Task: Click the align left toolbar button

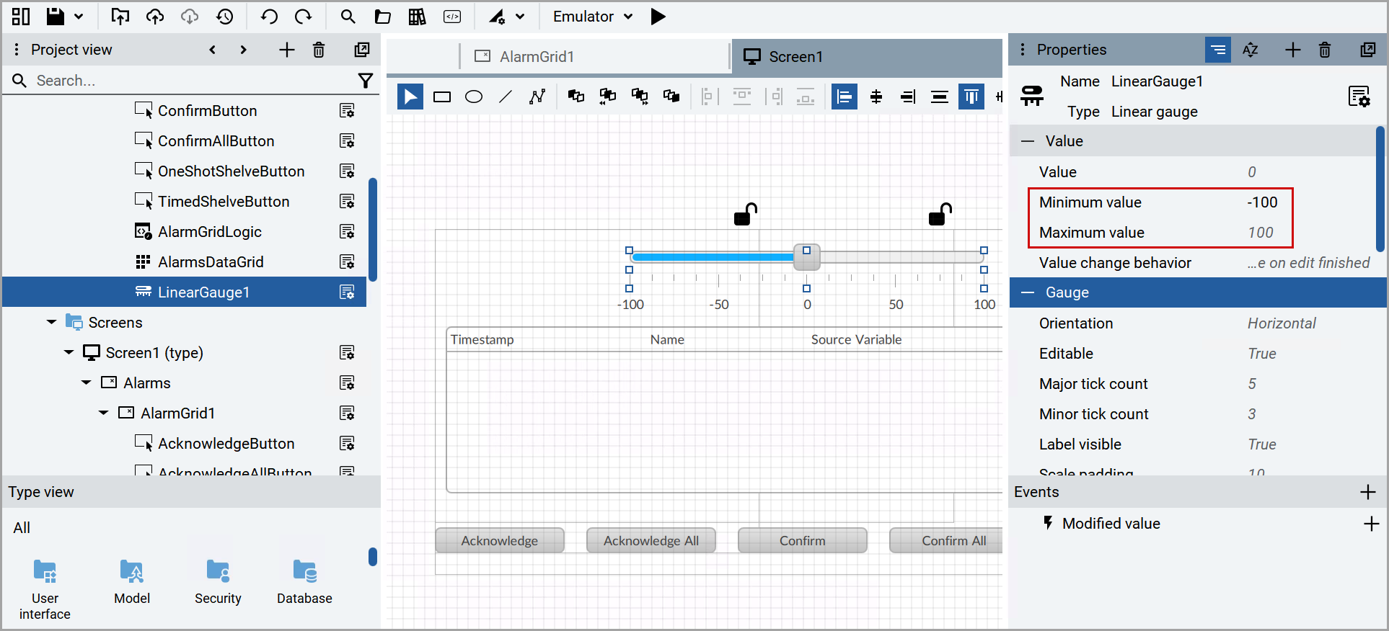Action: click(x=845, y=97)
